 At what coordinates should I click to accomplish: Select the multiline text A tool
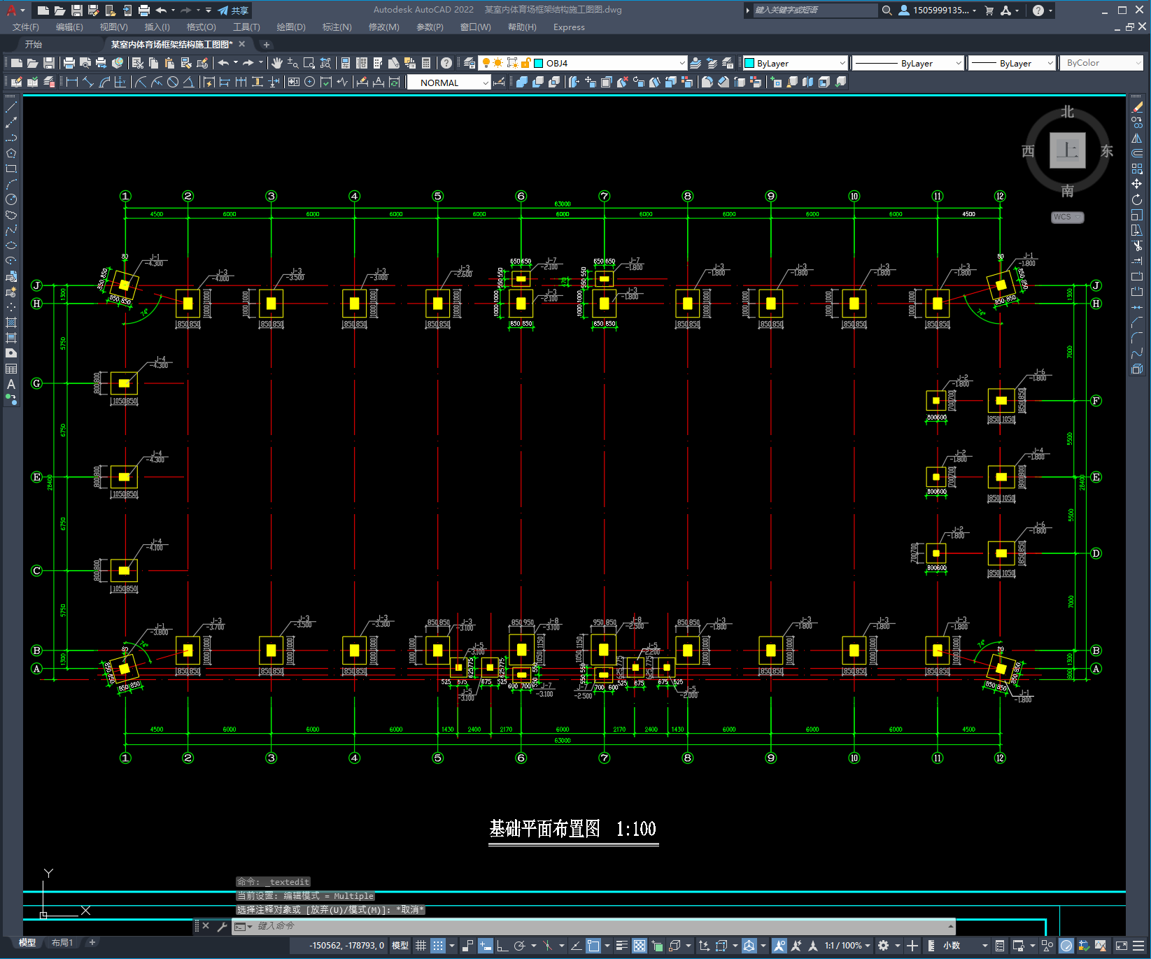pos(11,384)
